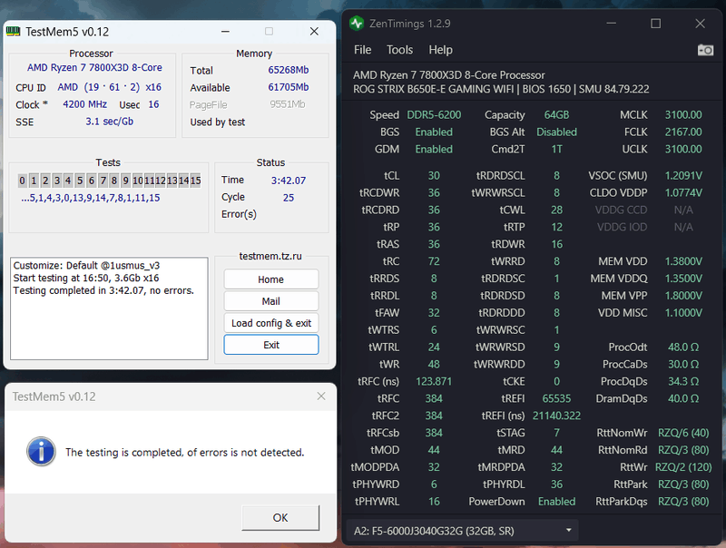Click the TestMem5 title bar memory icon
The width and height of the screenshot is (726, 548).
pos(13,32)
